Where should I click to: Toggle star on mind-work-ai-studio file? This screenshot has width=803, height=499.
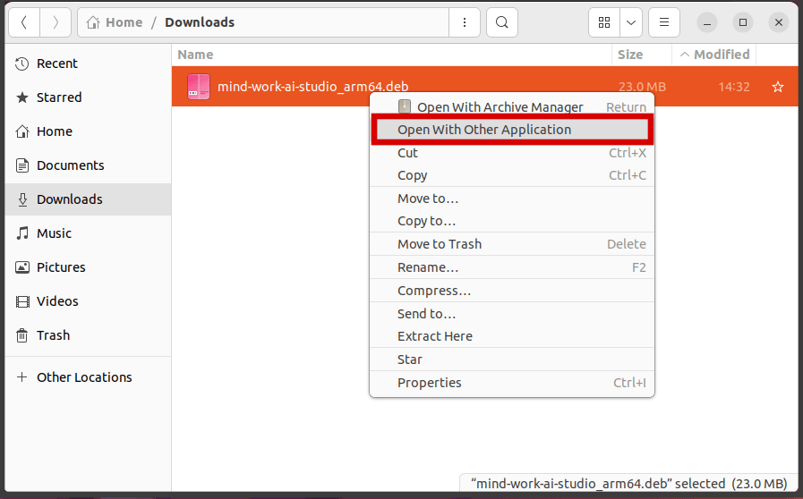tap(778, 87)
